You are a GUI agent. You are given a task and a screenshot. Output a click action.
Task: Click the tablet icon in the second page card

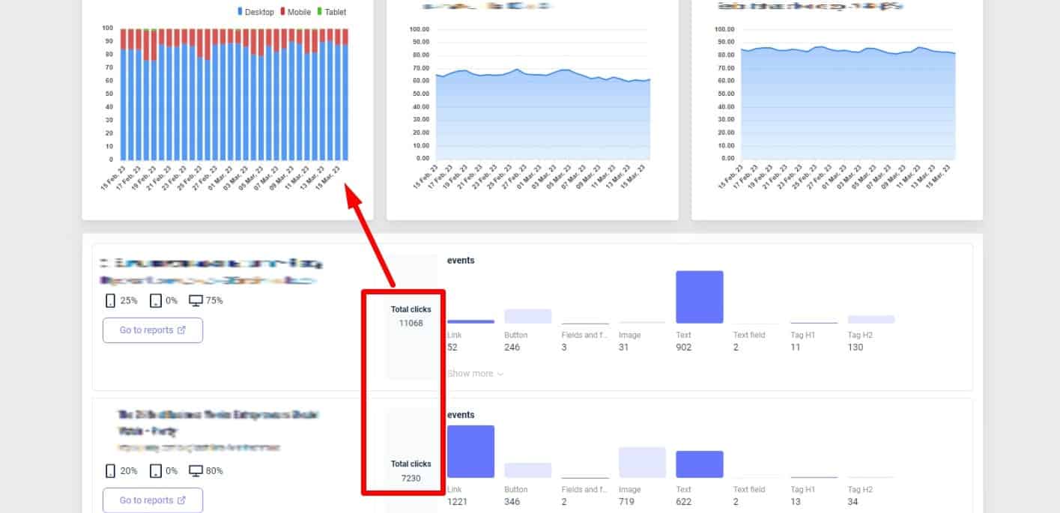pyautogui.click(x=156, y=471)
